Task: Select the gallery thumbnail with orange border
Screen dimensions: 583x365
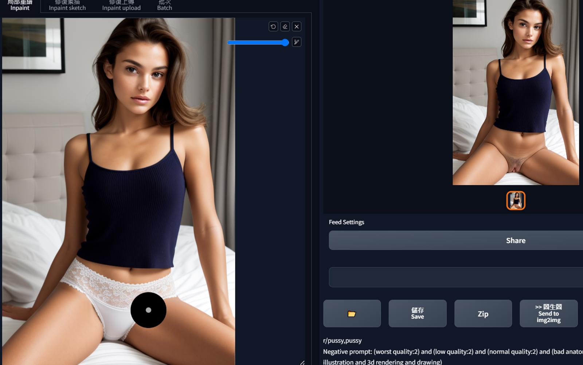Action: (516, 201)
